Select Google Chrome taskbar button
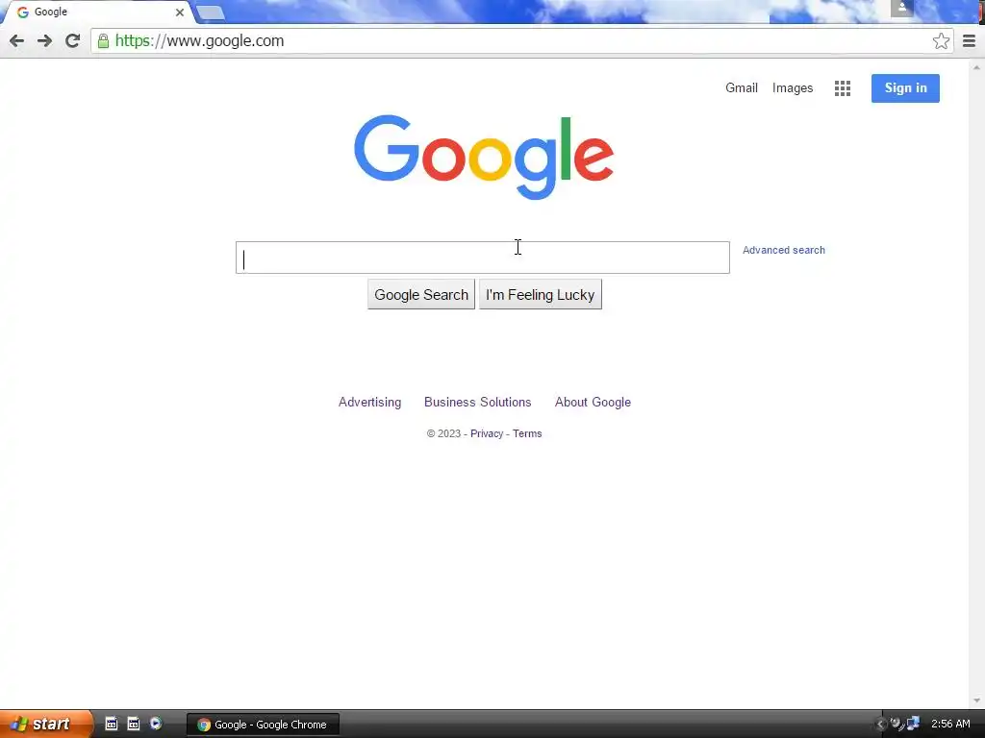Screen dimensions: 985x738 coord(264,725)
